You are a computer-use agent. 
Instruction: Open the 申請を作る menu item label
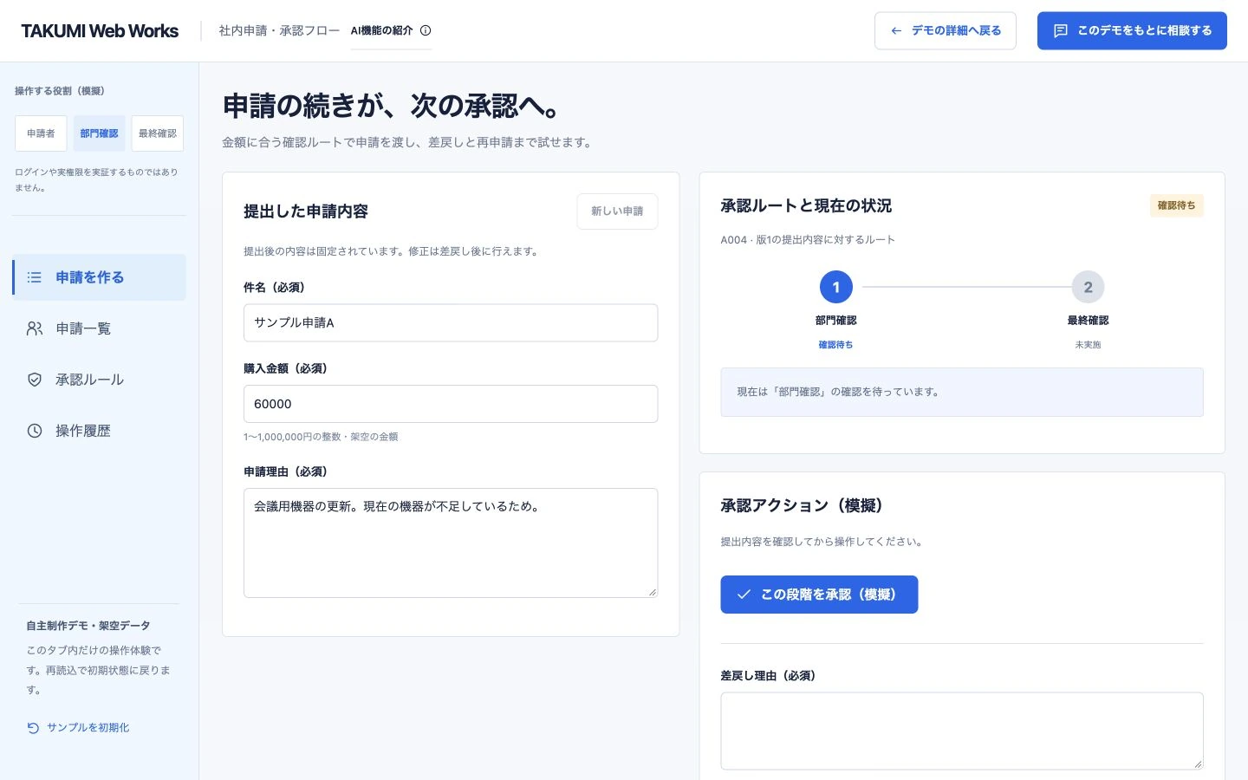[90, 277]
